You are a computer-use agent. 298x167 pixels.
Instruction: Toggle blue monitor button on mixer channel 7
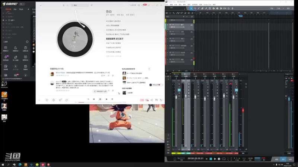pyautogui.click(x=236, y=90)
